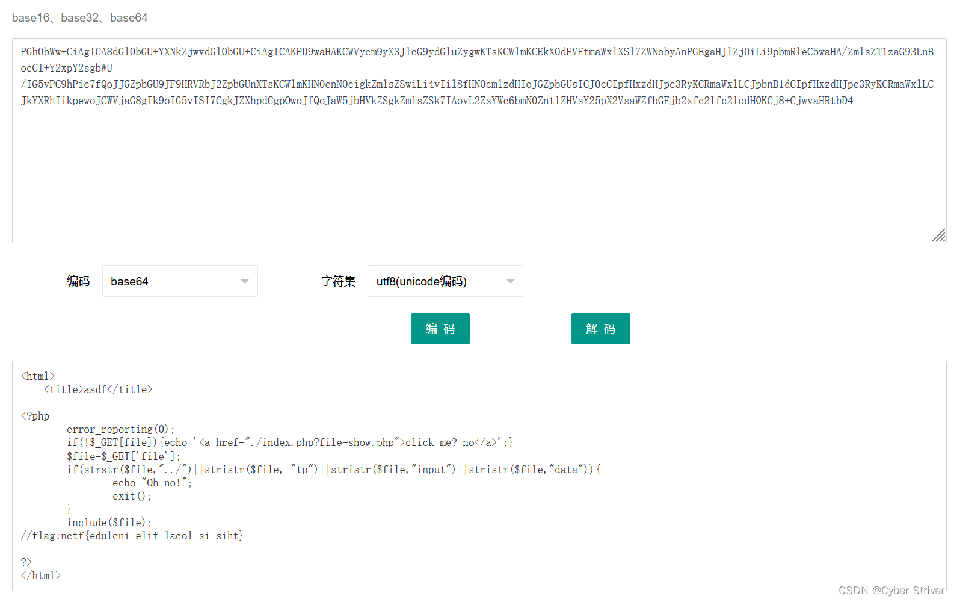The width and height of the screenshot is (954, 602).
Task: Grab the textarea resize handle corner
Action: (x=939, y=235)
